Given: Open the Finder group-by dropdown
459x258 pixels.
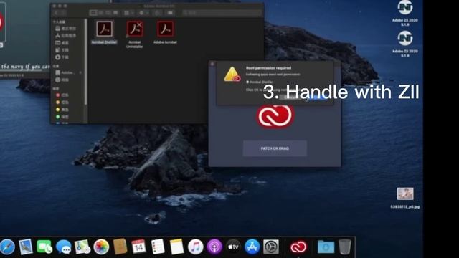Looking at the screenshot, I should click(128, 13).
